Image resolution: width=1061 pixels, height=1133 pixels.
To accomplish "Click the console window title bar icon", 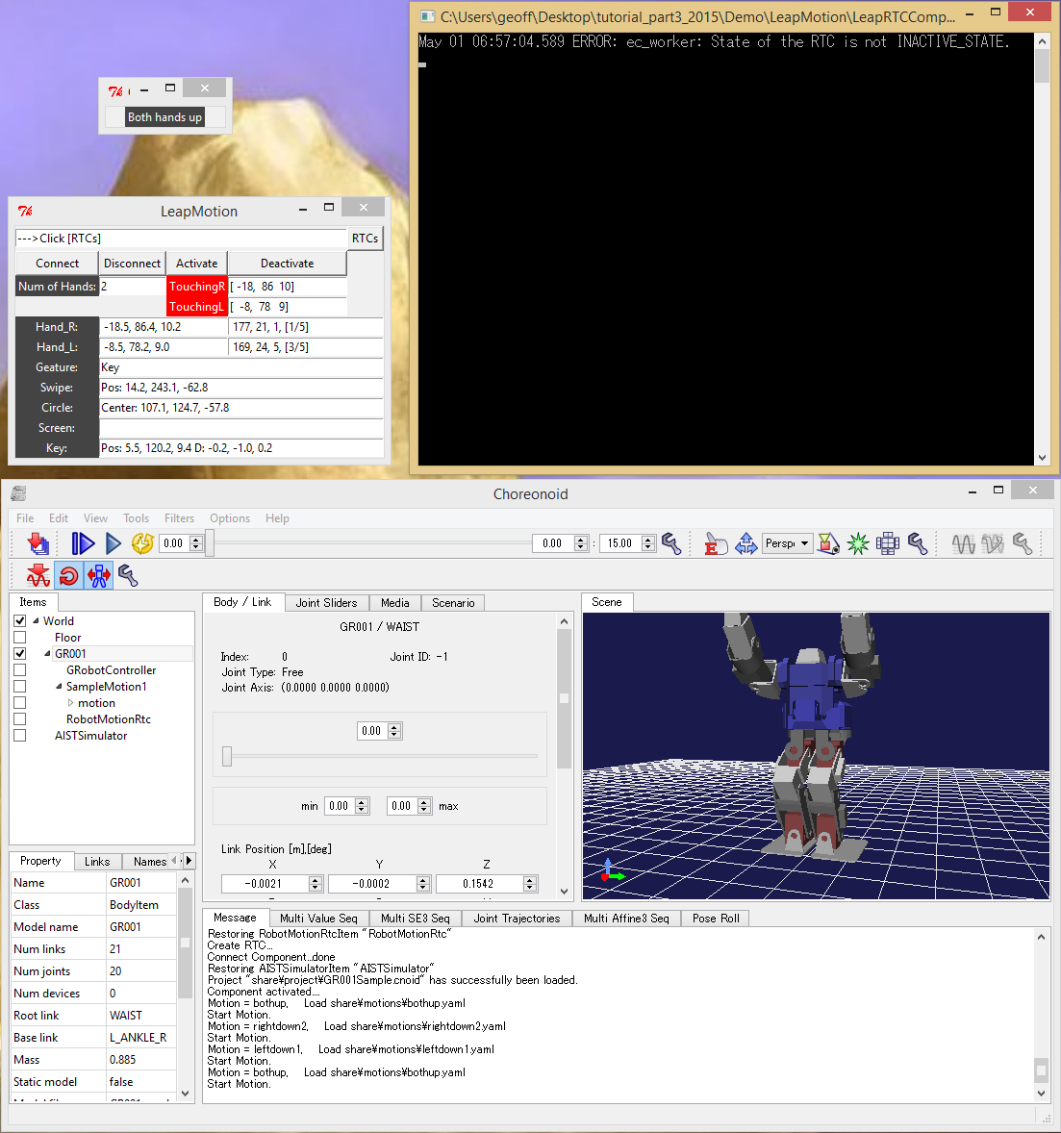I will [428, 16].
